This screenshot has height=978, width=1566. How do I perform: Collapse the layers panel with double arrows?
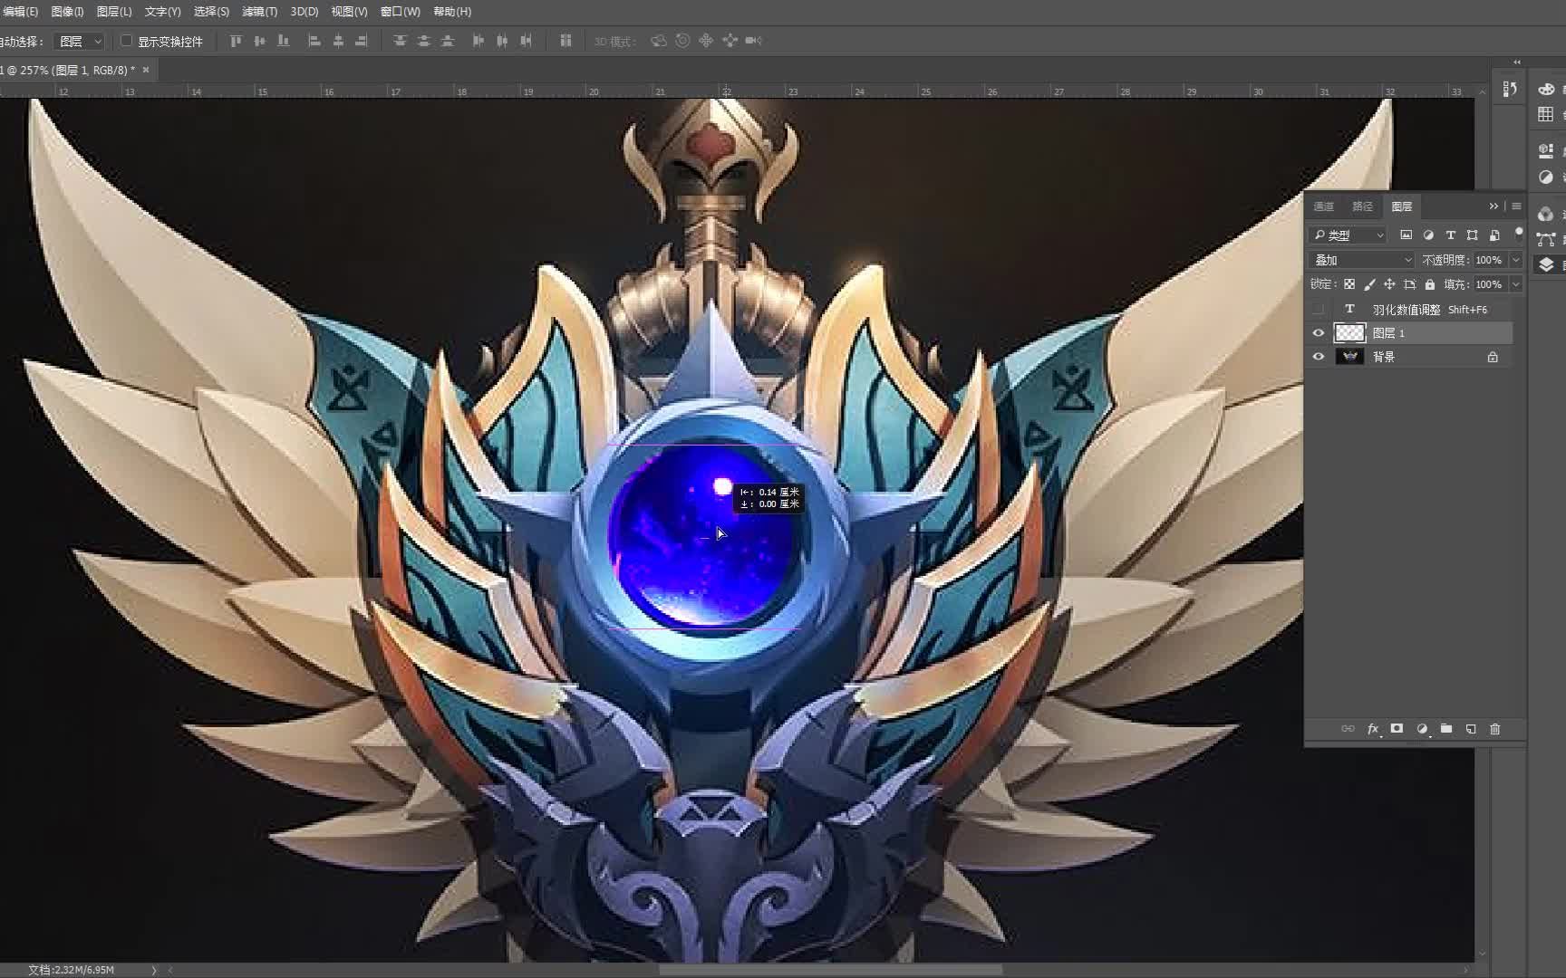(x=1494, y=206)
